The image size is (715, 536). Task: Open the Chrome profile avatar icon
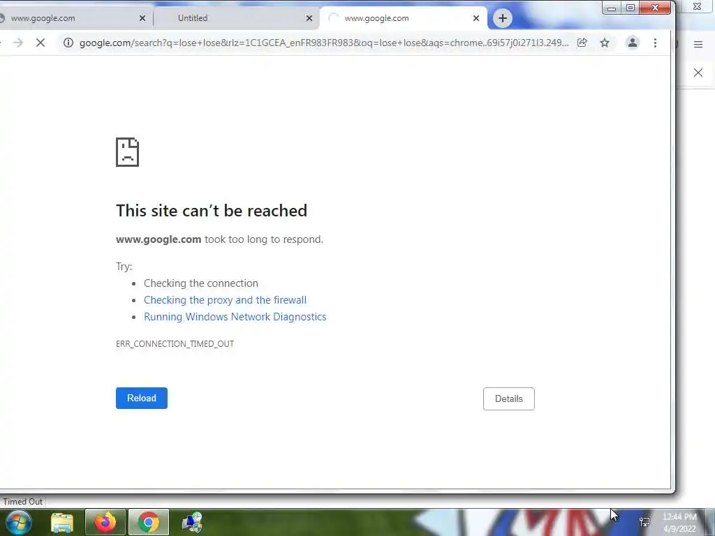pos(633,43)
